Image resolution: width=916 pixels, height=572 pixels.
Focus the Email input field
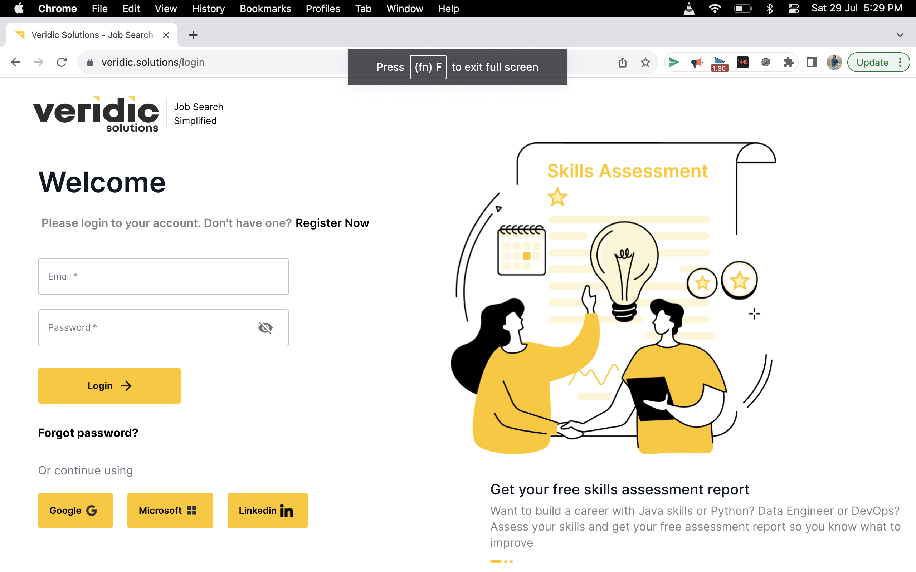[x=163, y=277]
